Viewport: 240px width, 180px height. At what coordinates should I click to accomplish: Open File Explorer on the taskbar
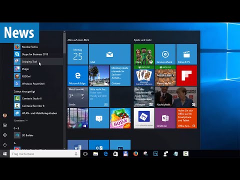(x=95, y=153)
